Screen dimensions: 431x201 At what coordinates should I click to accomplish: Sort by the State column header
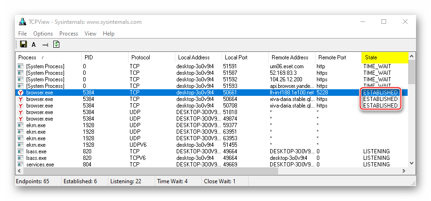(x=384, y=57)
